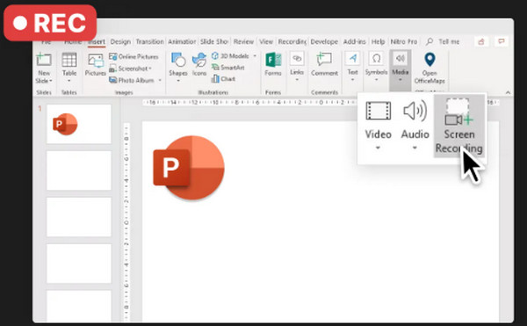The height and width of the screenshot is (326, 527).
Task: Switch to the Insert tab
Action: pyautogui.click(x=97, y=41)
